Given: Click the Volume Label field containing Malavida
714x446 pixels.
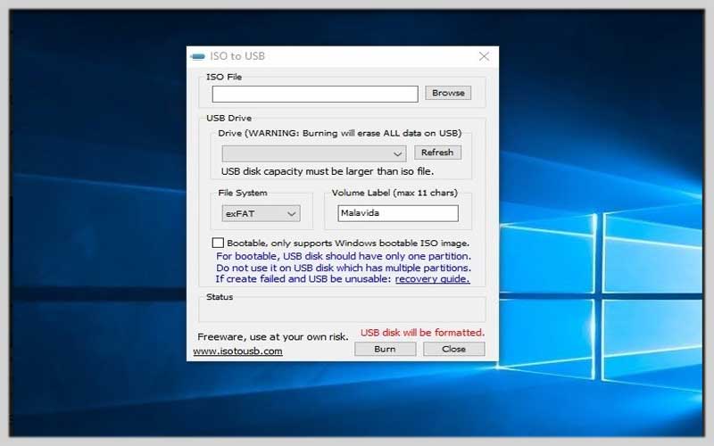Looking at the screenshot, I should pos(398,213).
